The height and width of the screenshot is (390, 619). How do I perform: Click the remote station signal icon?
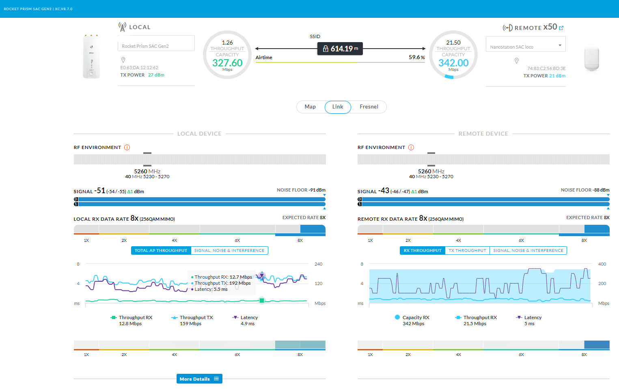click(x=507, y=28)
